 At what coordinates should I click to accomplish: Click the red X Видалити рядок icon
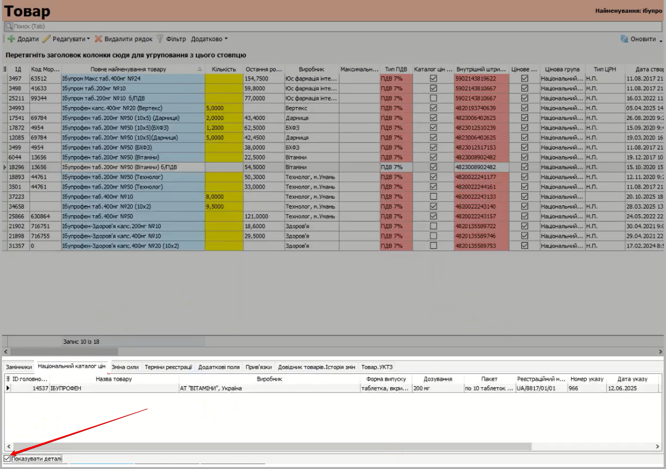(x=98, y=39)
